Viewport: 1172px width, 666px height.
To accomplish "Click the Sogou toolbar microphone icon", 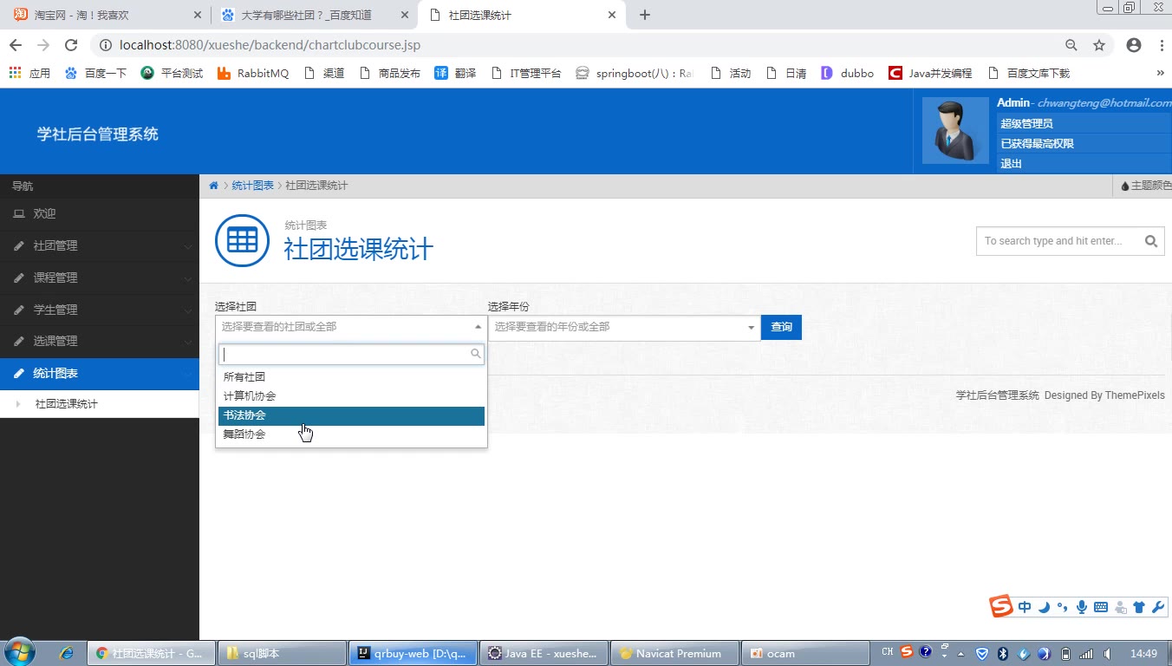I will point(1082,607).
